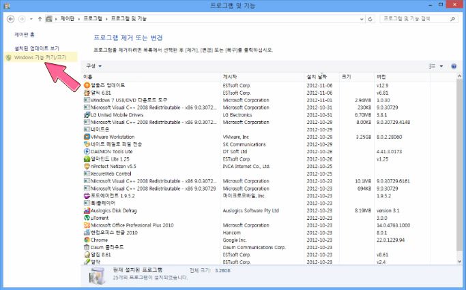Click the 네이트온 program icon
This screenshot has height=290, width=466.
87,129
